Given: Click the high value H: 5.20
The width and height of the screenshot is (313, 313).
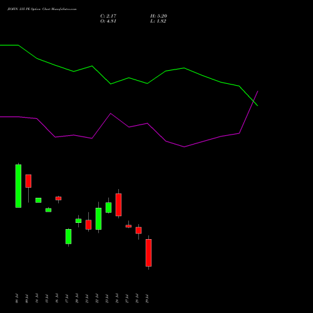Looking at the screenshot, I should (x=158, y=16).
